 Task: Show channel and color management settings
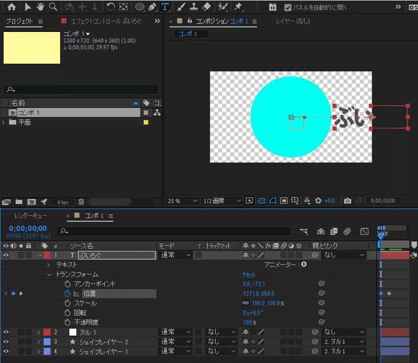[307, 200]
